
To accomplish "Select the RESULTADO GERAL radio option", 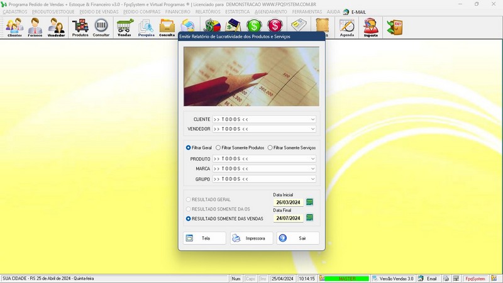I will click(x=208, y=199).
